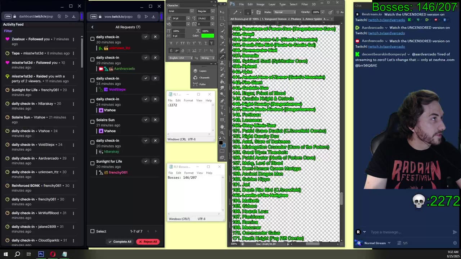
Task: Open Photoshop from the Windows taskbar
Action: pyautogui.click(x=41, y=254)
